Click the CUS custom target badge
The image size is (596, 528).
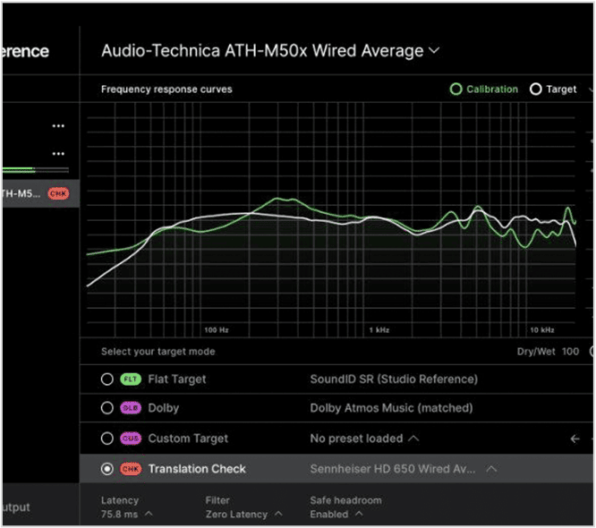coord(131,439)
